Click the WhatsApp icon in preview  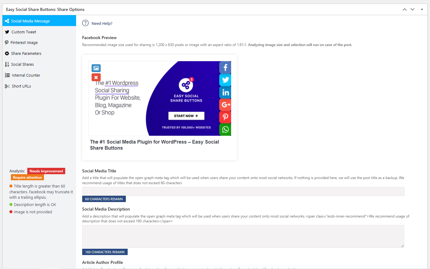(x=225, y=129)
